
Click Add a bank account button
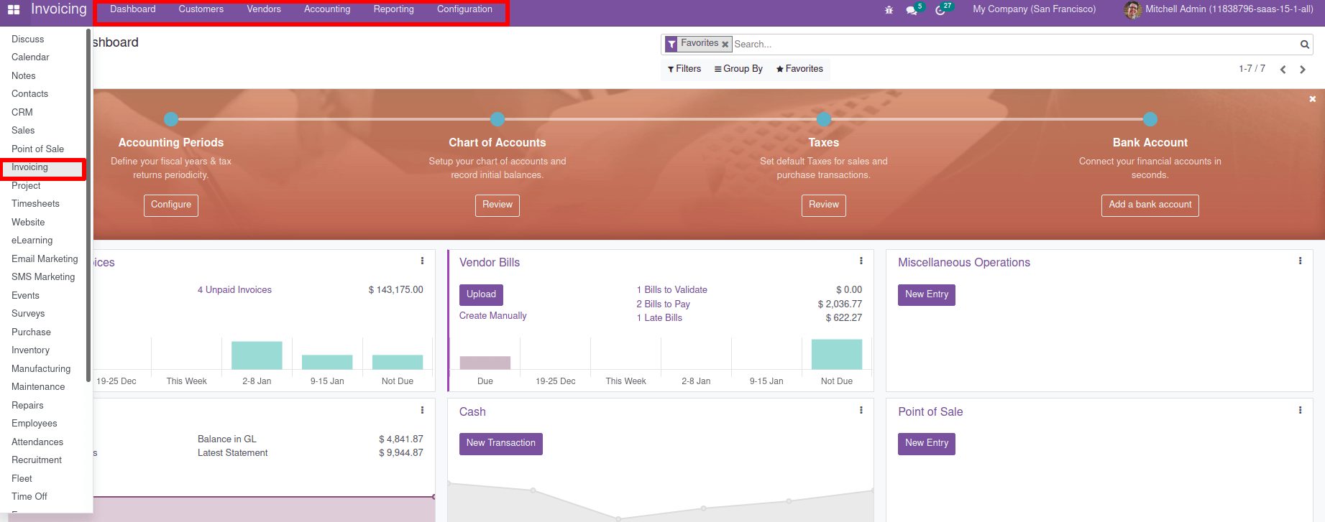1150,205
